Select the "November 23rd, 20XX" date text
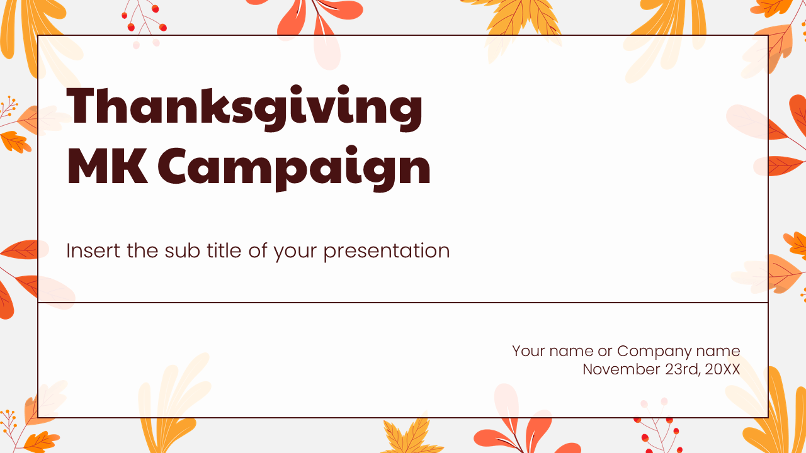The height and width of the screenshot is (453, 806). (661, 369)
